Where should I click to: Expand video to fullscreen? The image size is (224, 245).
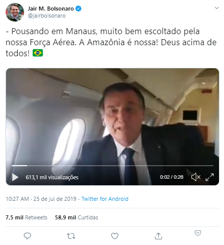[x=209, y=177]
